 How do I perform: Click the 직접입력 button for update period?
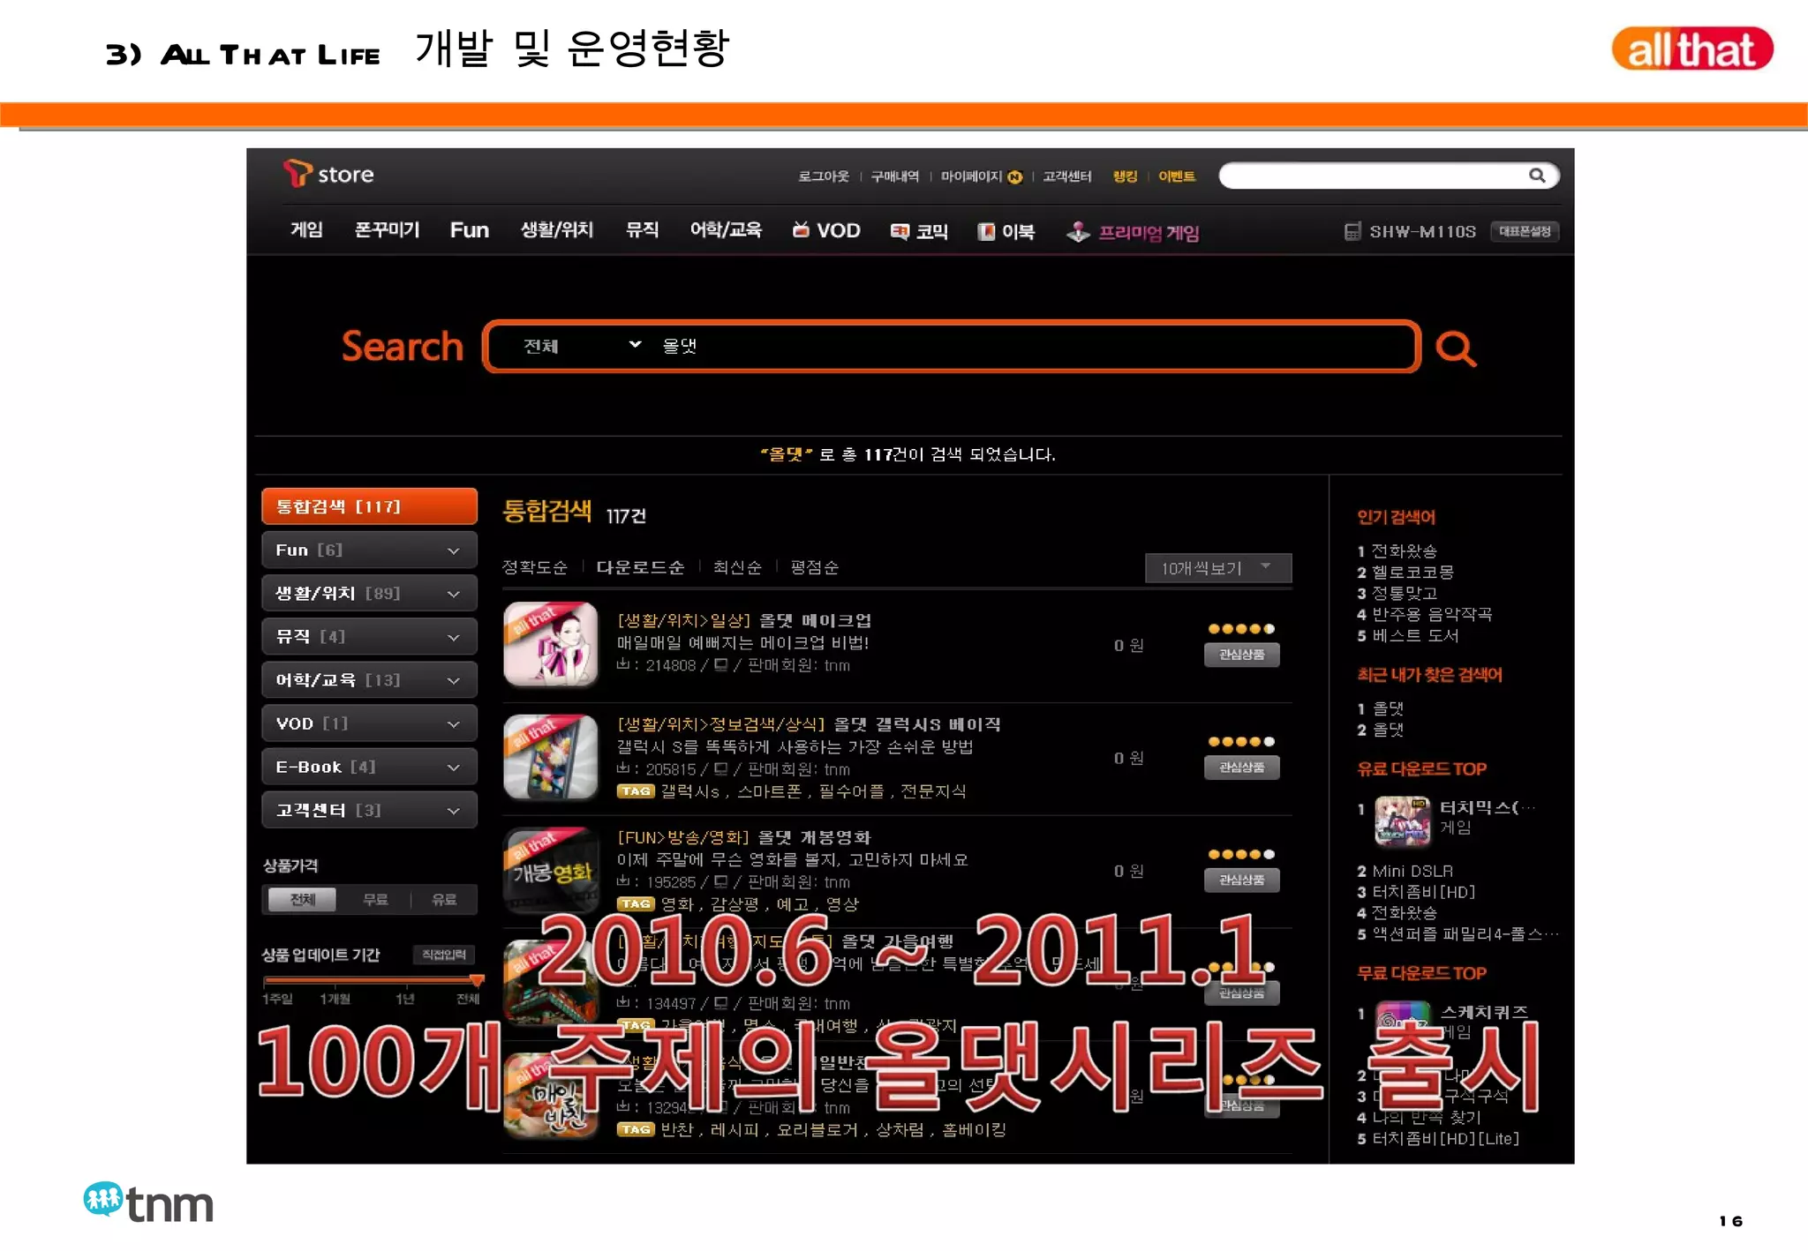444,955
